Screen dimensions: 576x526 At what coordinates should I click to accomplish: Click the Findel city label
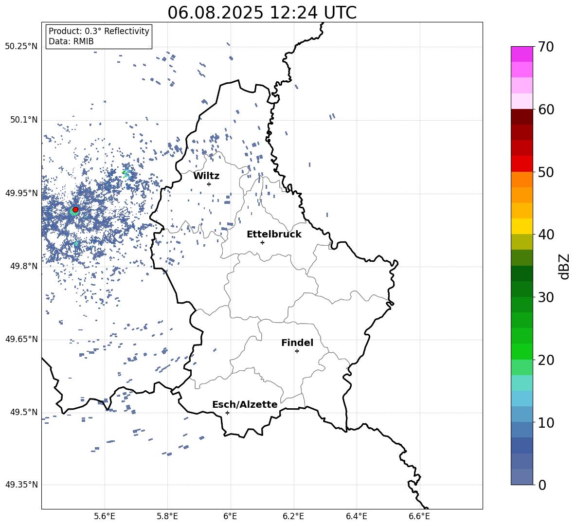297,343
